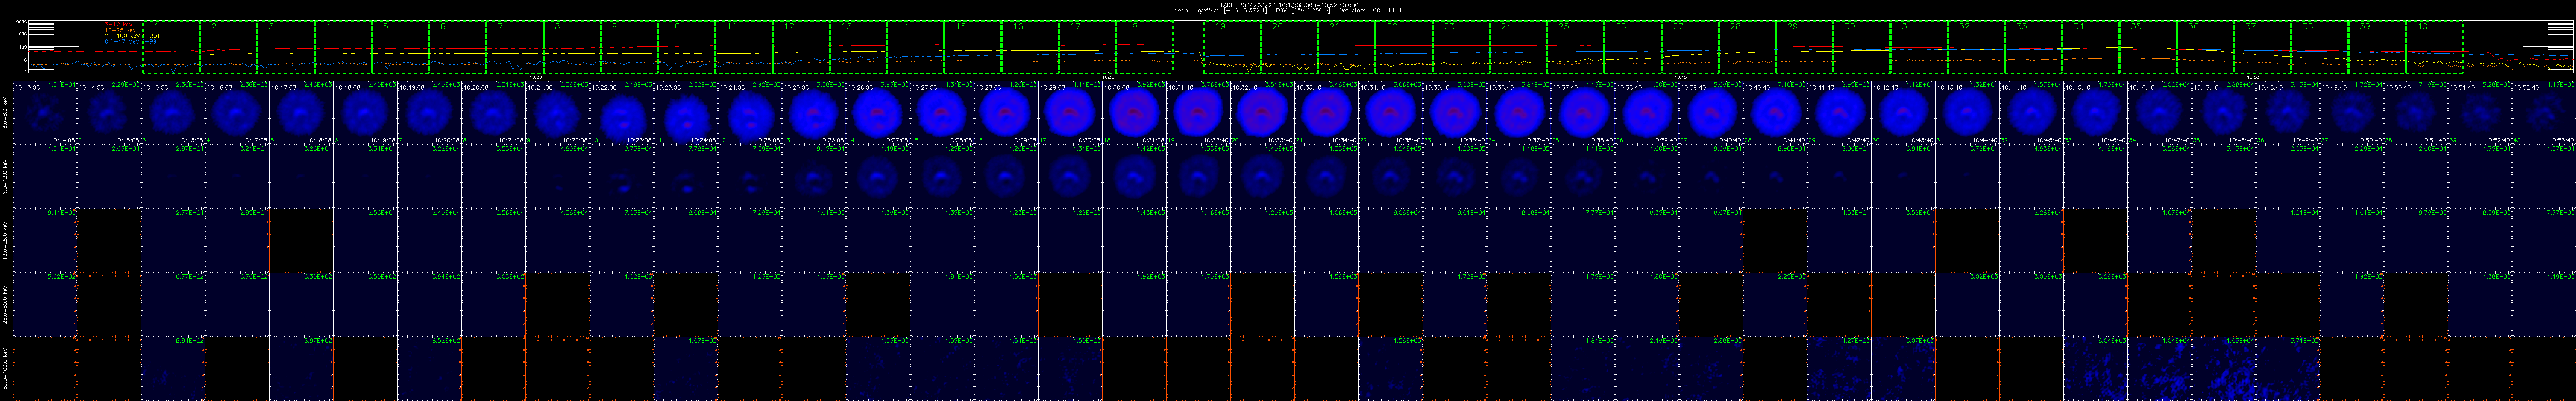The height and width of the screenshot is (401, 2576).
Task: Click the 12.0-25.0 keV row label
Action: tap(5, 241)
